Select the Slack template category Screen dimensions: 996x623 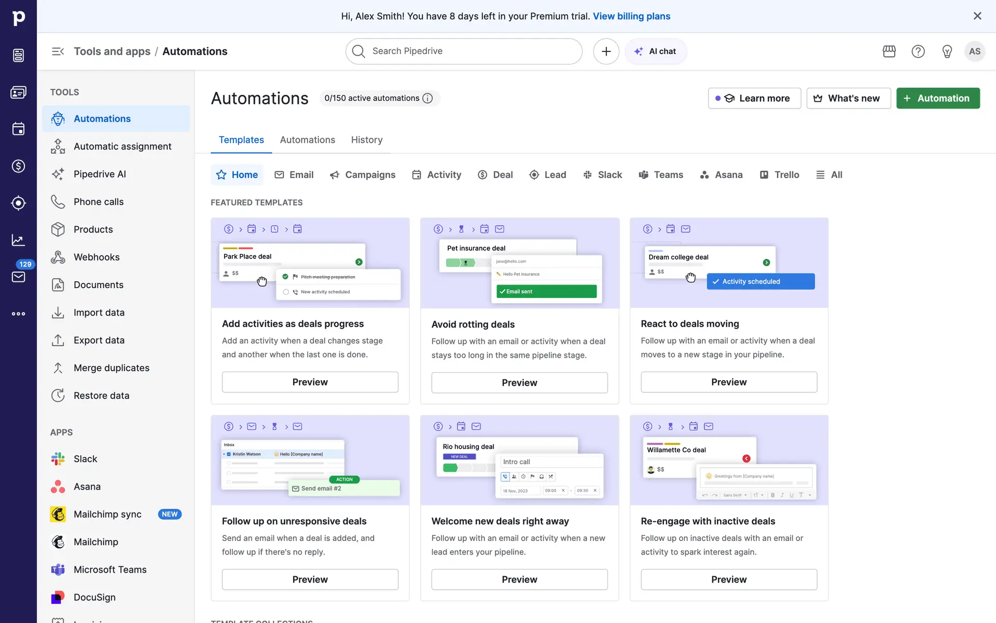pyautogui.click(x=602, y=175)
